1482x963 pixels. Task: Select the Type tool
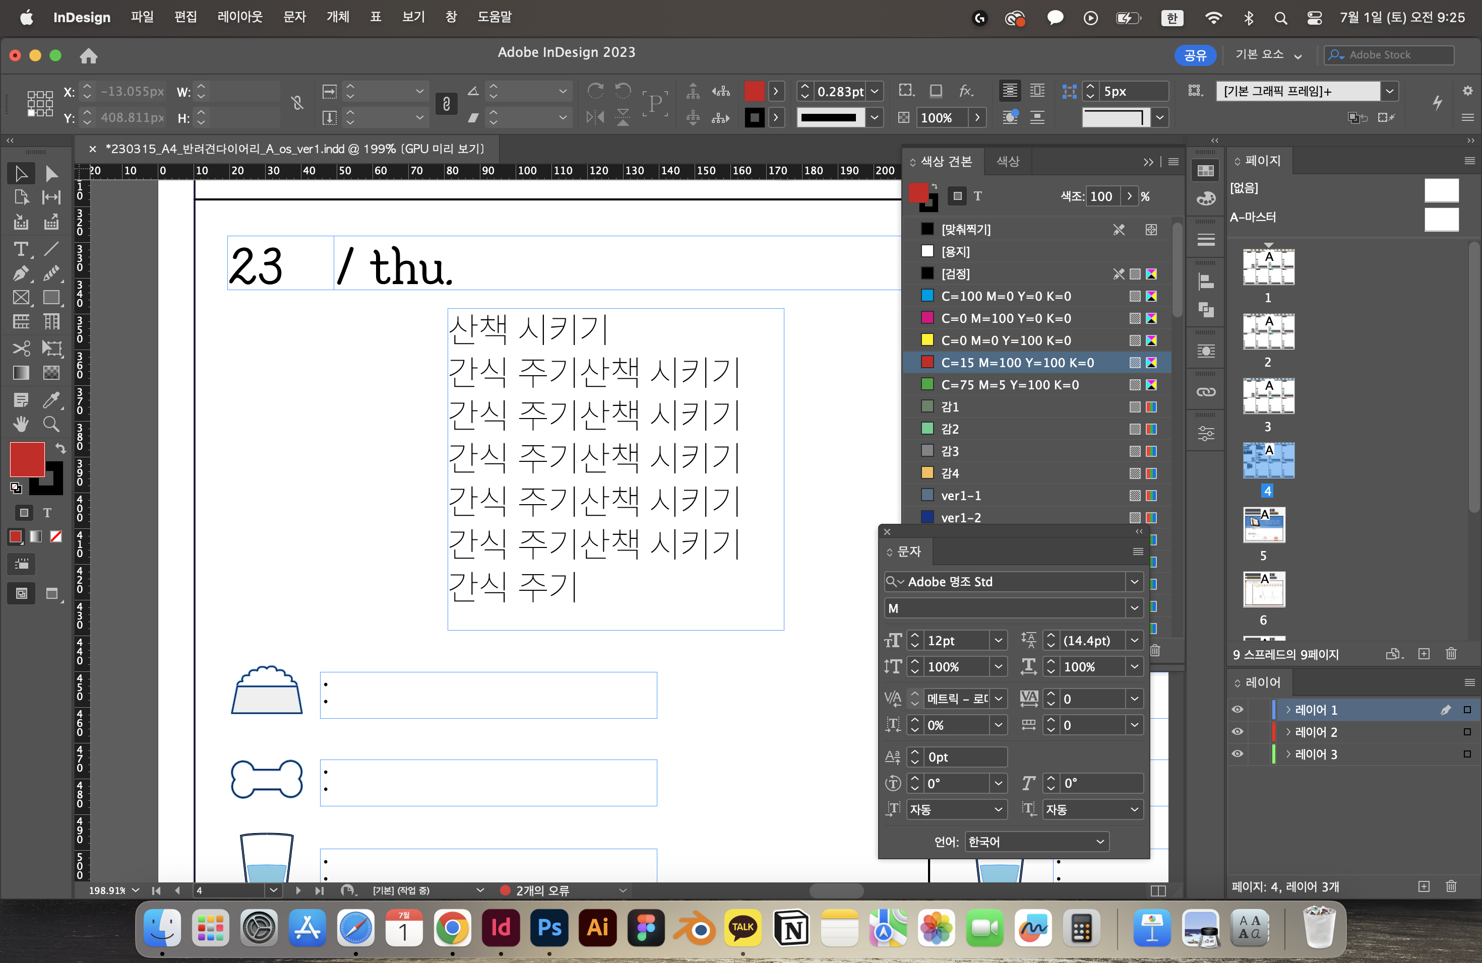21,249
